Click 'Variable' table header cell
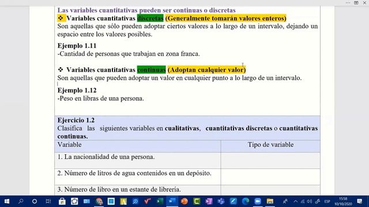The width and height of the screenshot is (369, 207). click(138, 146)
